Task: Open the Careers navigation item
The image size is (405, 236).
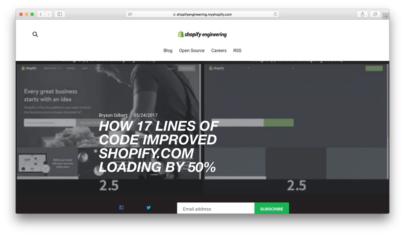Action: [x=219, y=51]
